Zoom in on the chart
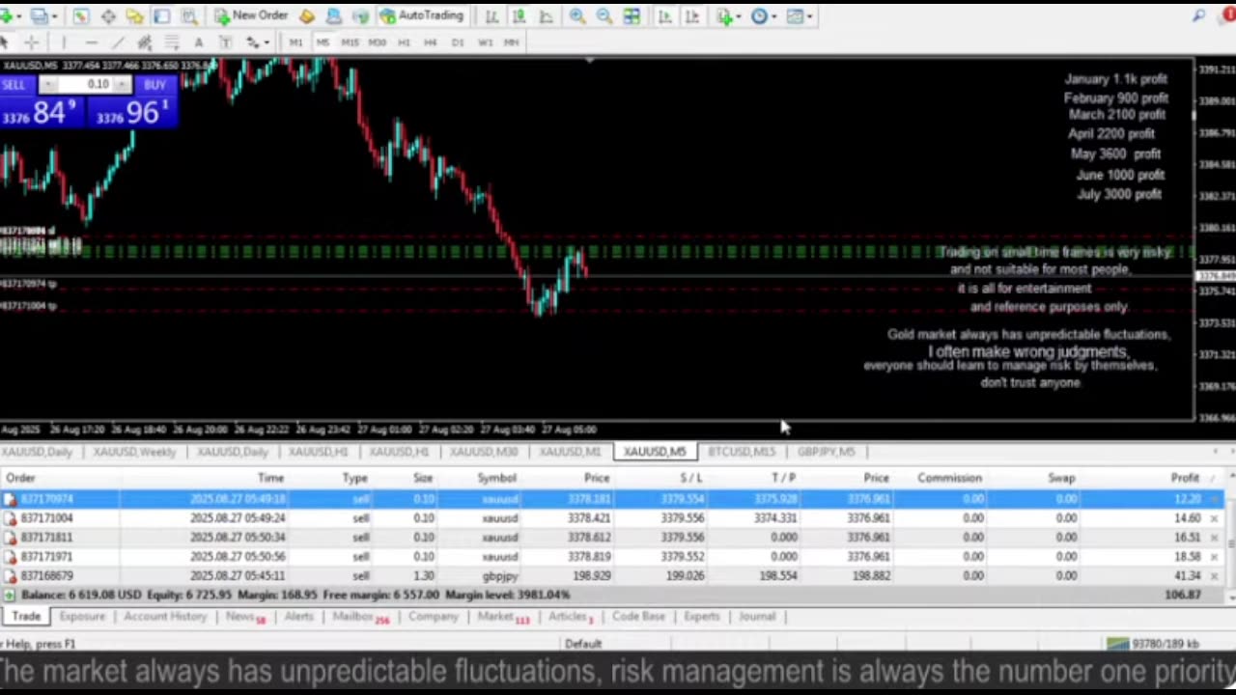This screenshot has height=695, width=1236. pos(577,16)
